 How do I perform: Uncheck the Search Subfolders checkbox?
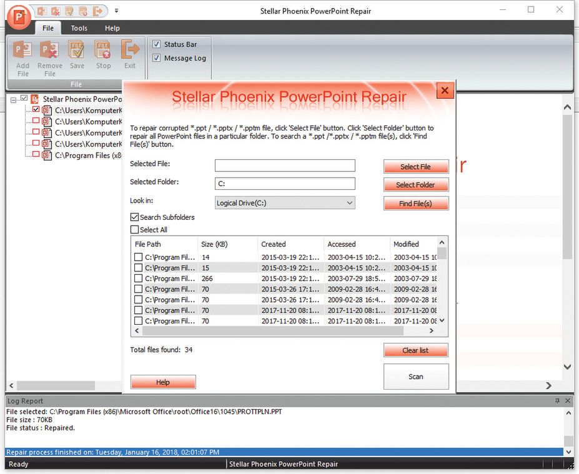coord(134,217)
